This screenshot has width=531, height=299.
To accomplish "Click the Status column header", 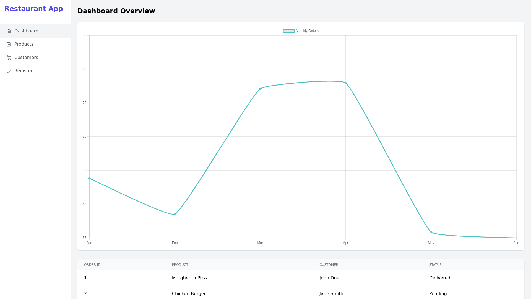I will point(435,265).
